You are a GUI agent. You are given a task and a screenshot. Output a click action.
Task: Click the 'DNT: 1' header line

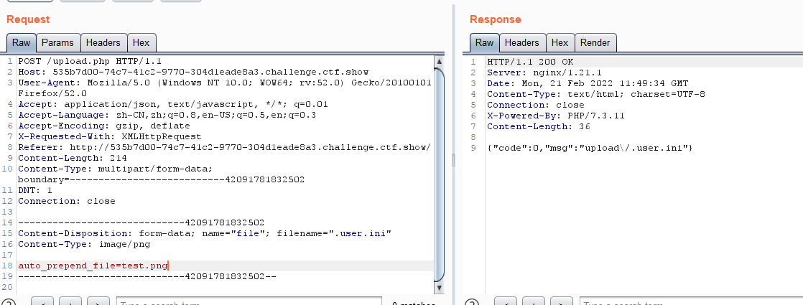pyautogui.click(x=34, y=190)
